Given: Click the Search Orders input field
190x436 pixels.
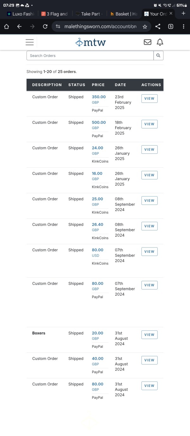Looking at the screenshot, I should [x=90, y=55].
